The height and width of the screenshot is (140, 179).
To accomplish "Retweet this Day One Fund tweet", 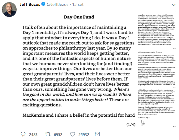I will [48, 134].
